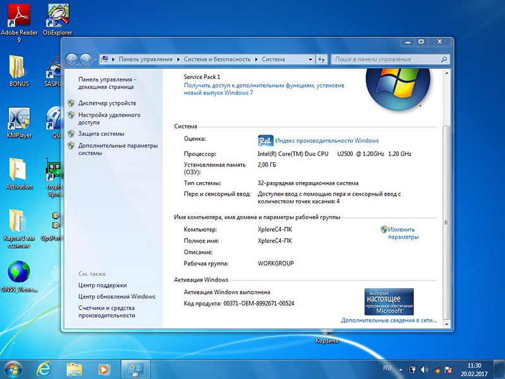Open Защита системы link
505x379 pixels.
(x=101, y=134)
